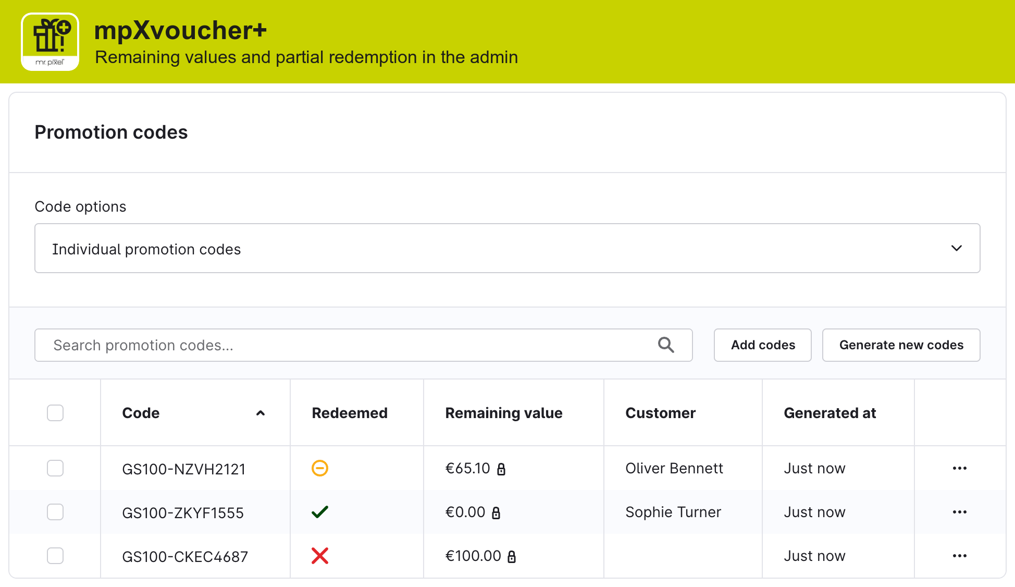This screenshot has height=587, width=1015.
Task: Click customer name Sophie Turner
Action: click(x=673, y=512)
